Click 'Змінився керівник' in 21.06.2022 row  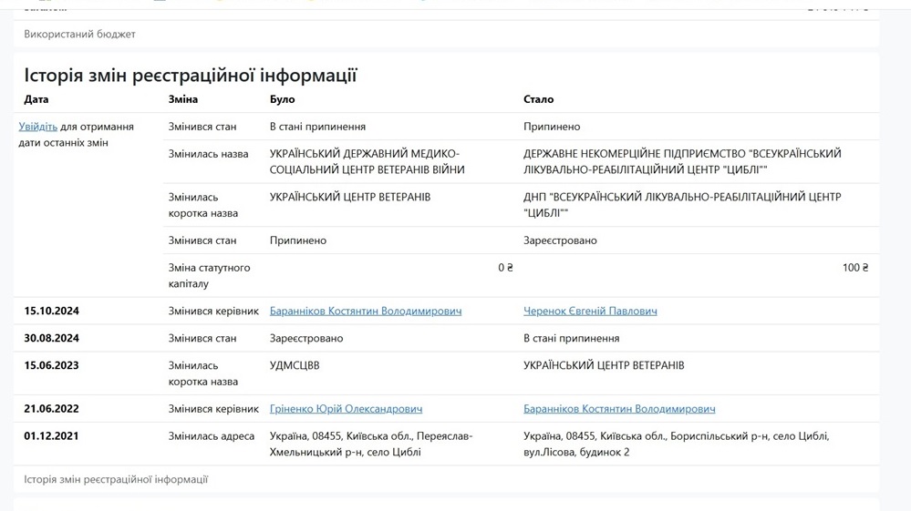tap(213, 409)
